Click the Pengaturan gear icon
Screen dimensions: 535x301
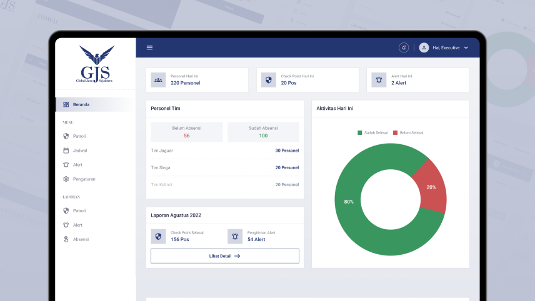tap(66, 179)
